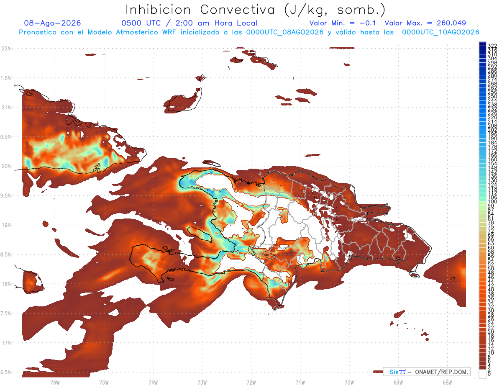
Task: Click the 'ONAMET/REP.DOM.' credit label
Action: (442, 372)
